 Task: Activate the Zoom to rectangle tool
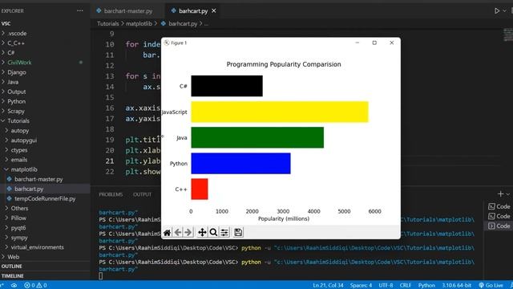coord(213,232)
